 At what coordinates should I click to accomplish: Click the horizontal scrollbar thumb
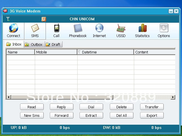(x=62, y=97)
